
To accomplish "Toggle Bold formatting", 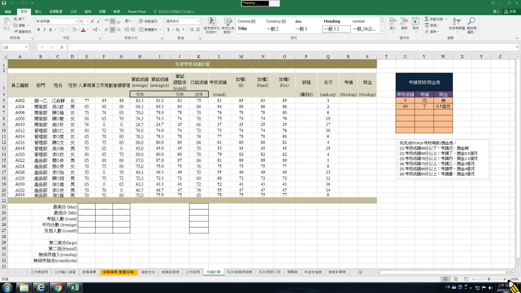I will (39, 30).
